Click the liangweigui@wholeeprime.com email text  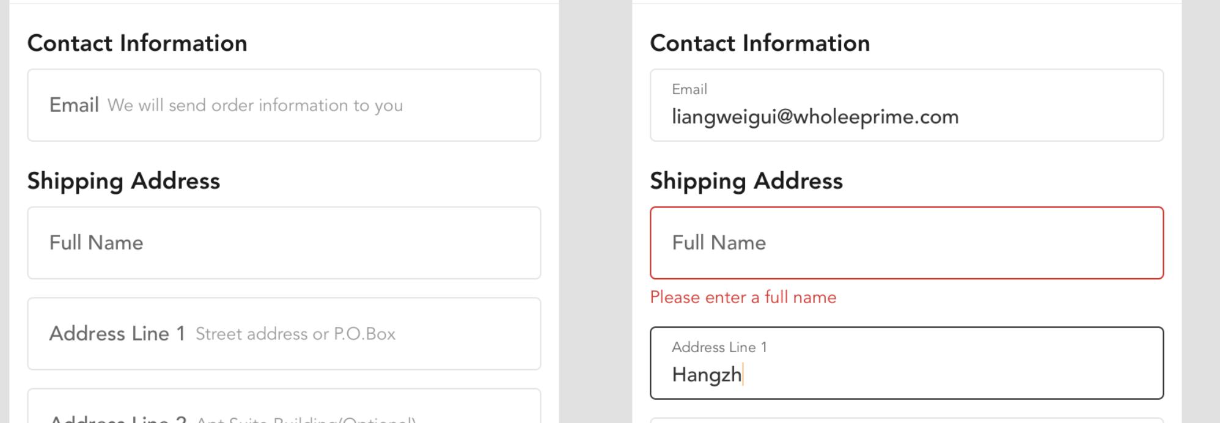(x=815, y=117)
